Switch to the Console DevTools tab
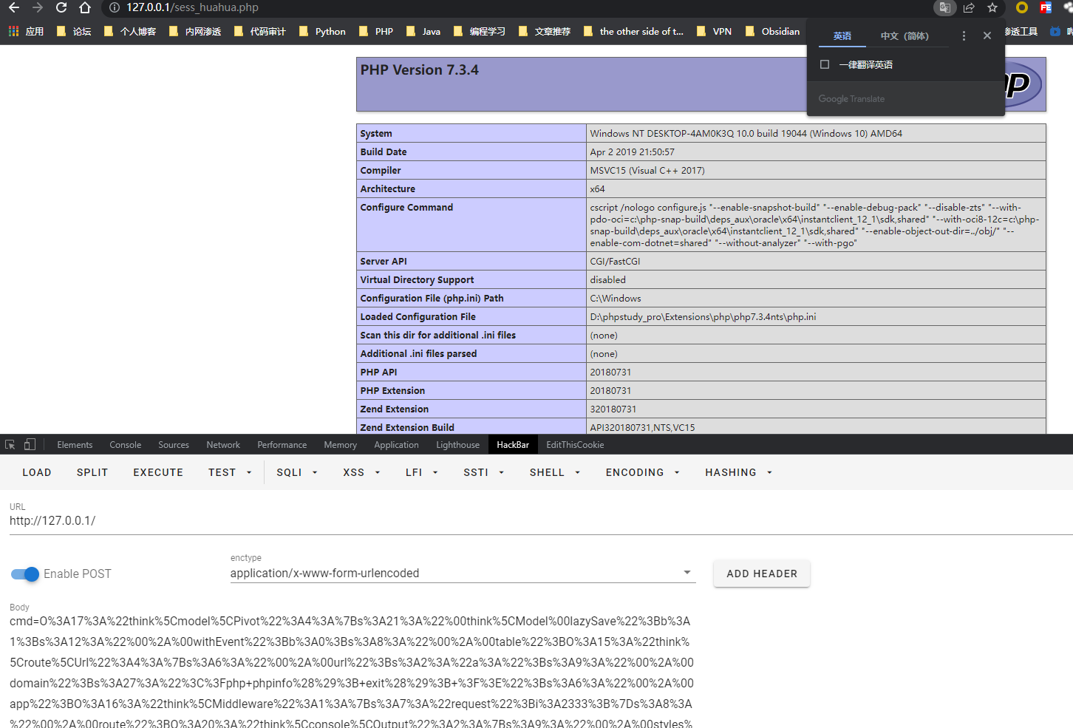This screenshot has width=1073, height=728. [x=126, y=445]
